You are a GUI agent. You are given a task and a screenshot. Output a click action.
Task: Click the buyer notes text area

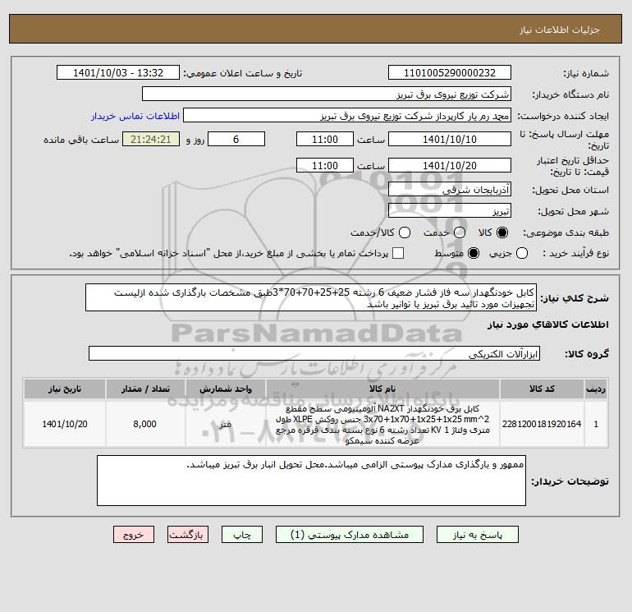311,481
